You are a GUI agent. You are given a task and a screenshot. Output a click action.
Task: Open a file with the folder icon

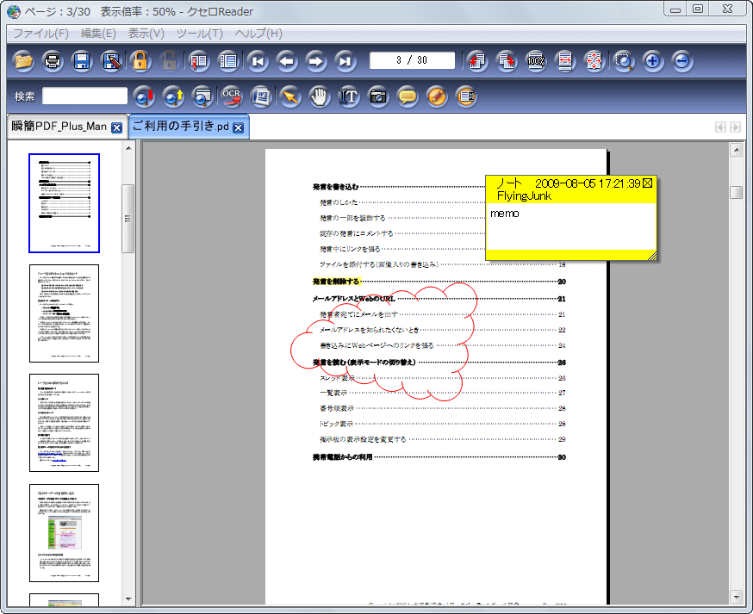coord(23,61)
